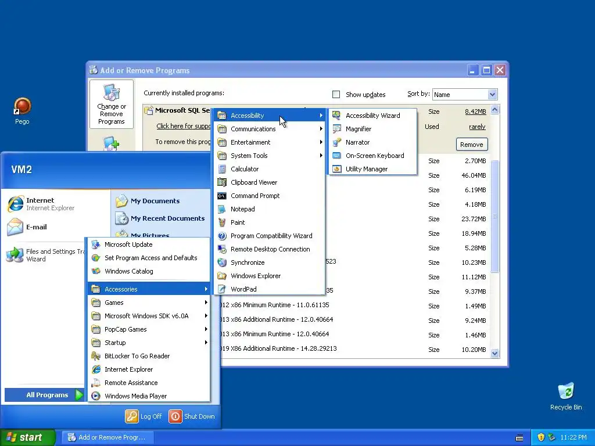Click Remove button for selected program
Screen dimensions: 595x446
click(x=472, y=145)
